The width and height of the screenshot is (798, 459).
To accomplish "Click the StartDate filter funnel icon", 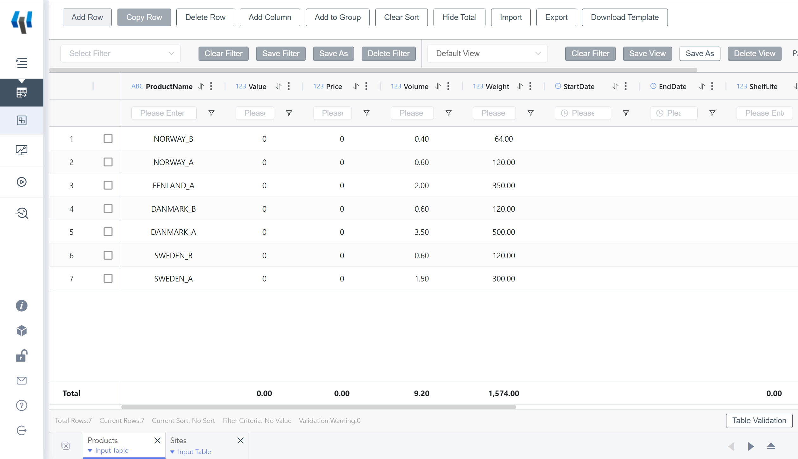I will click(x=626, y=113).
